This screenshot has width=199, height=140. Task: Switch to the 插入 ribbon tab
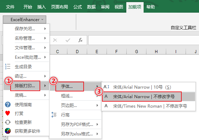(42, 7)
